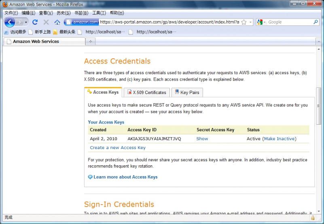This screenshot has width=324, height=224.
Task: Switch to the X.509 Certificates tab
Action: [147, 92]
